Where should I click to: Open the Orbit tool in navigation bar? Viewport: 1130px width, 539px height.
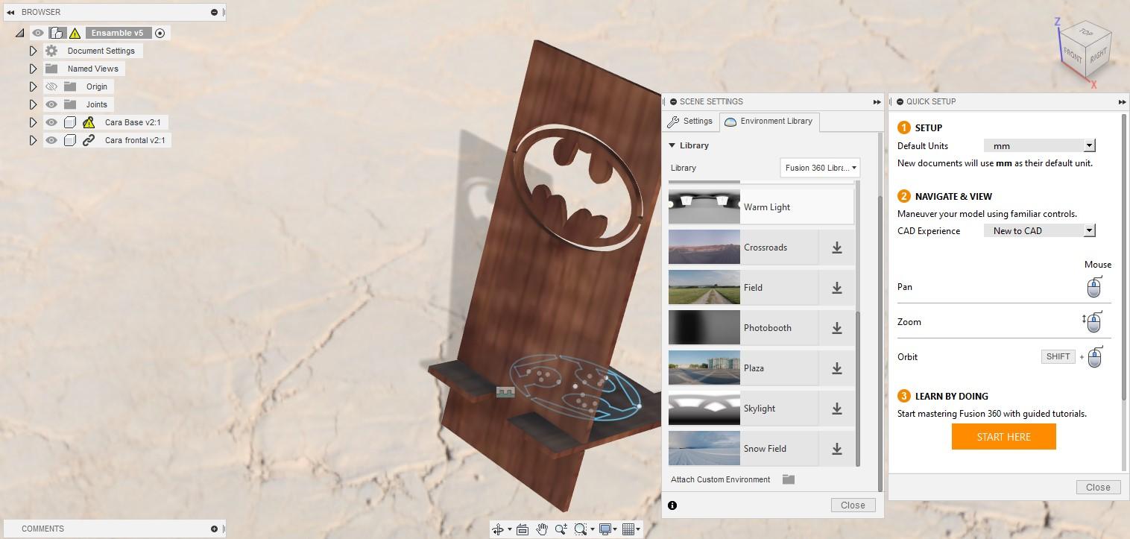[498, 529]
